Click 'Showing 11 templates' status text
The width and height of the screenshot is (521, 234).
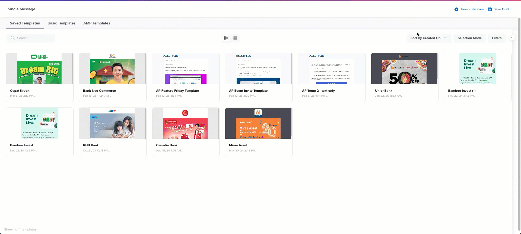(20, 230)
